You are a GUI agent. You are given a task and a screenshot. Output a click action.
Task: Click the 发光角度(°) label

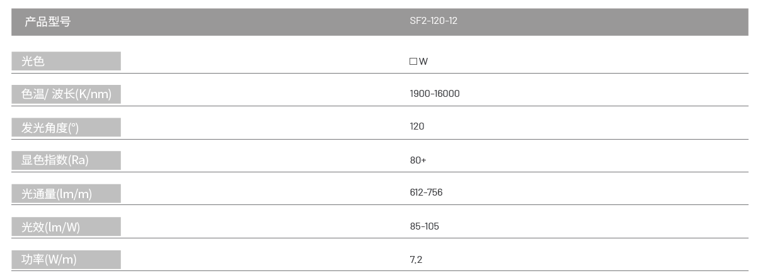(x=50, y=128)
